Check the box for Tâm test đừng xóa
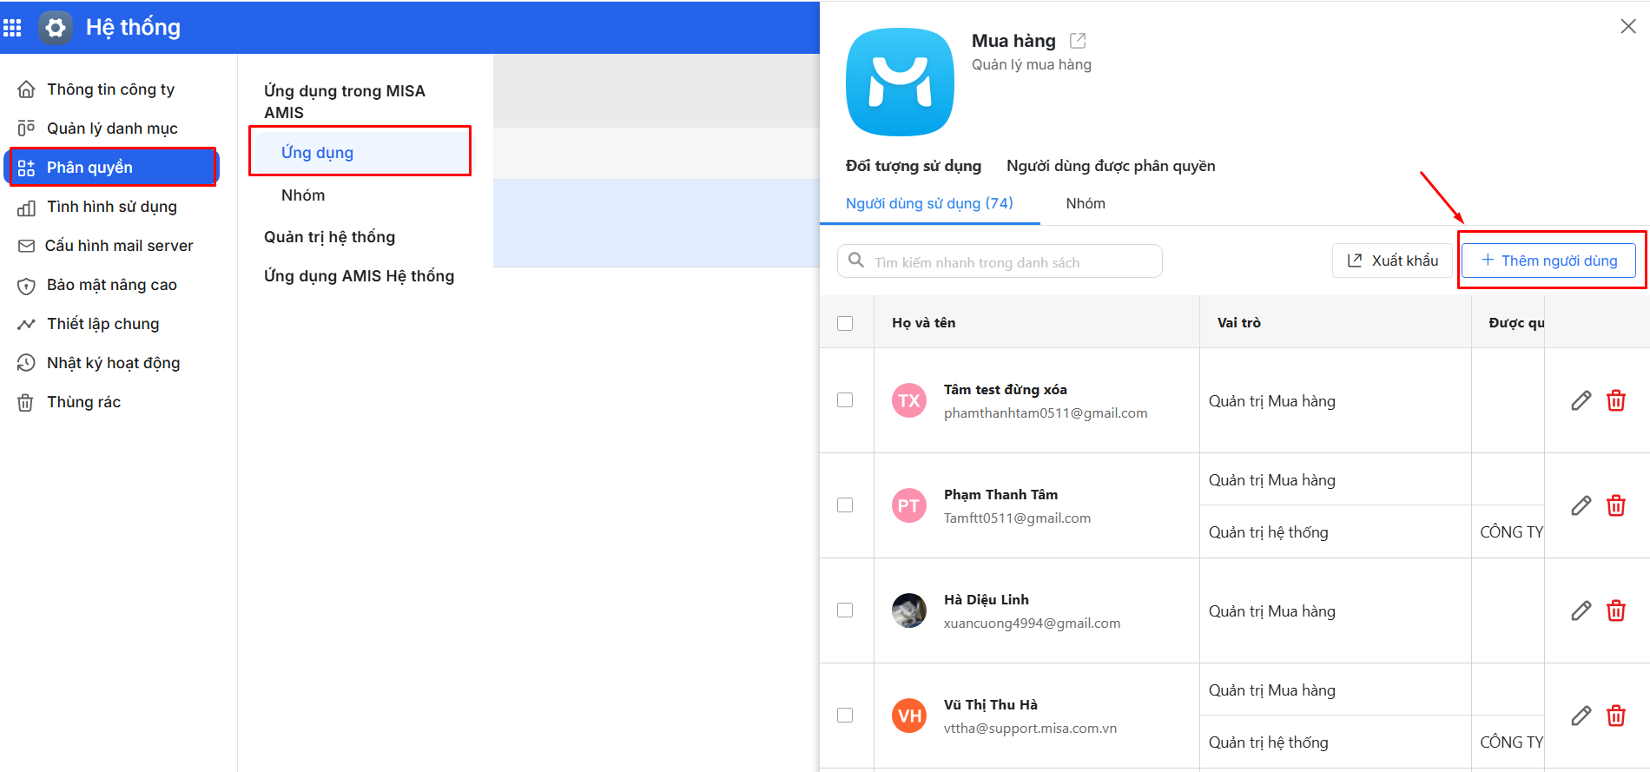 pyautogui.click(x=845, y=400)
